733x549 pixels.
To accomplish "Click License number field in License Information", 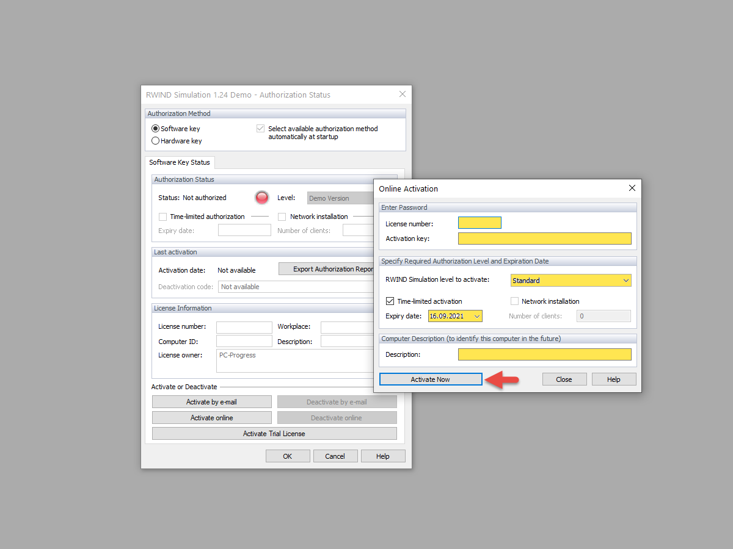I will click(244, 328).
